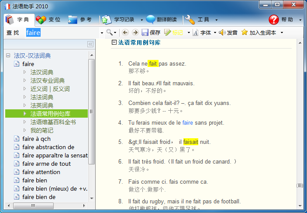
Task: Click document icon of faire attention
Action: [x=17, y=172]
